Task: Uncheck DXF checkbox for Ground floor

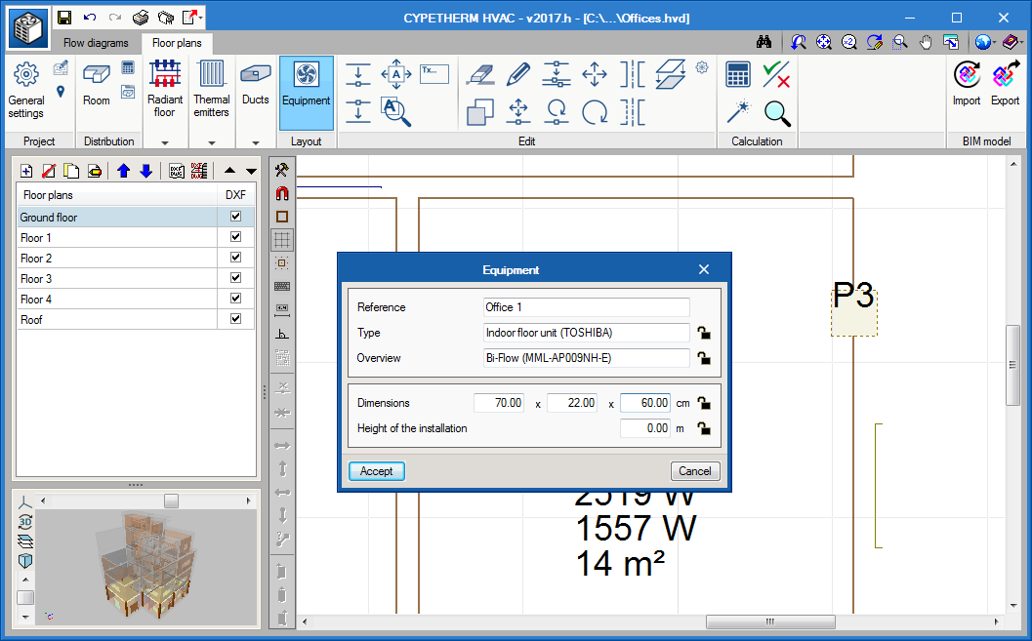Action: coord(235,218)
